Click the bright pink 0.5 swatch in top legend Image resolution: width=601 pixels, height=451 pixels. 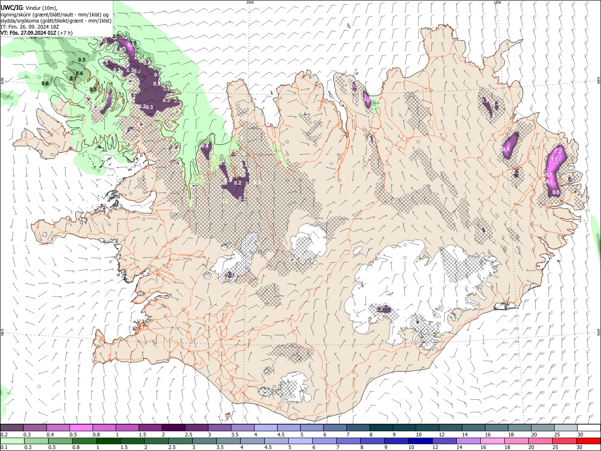[x=81, y=428]
